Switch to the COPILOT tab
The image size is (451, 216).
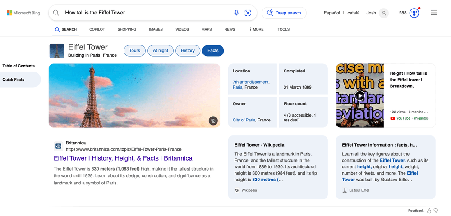pyautogui.click(x=97, y=29)
